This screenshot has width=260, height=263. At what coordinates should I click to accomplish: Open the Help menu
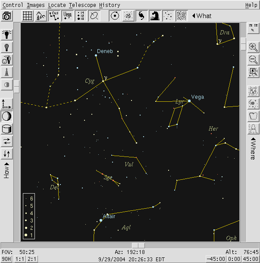[251, 5]
